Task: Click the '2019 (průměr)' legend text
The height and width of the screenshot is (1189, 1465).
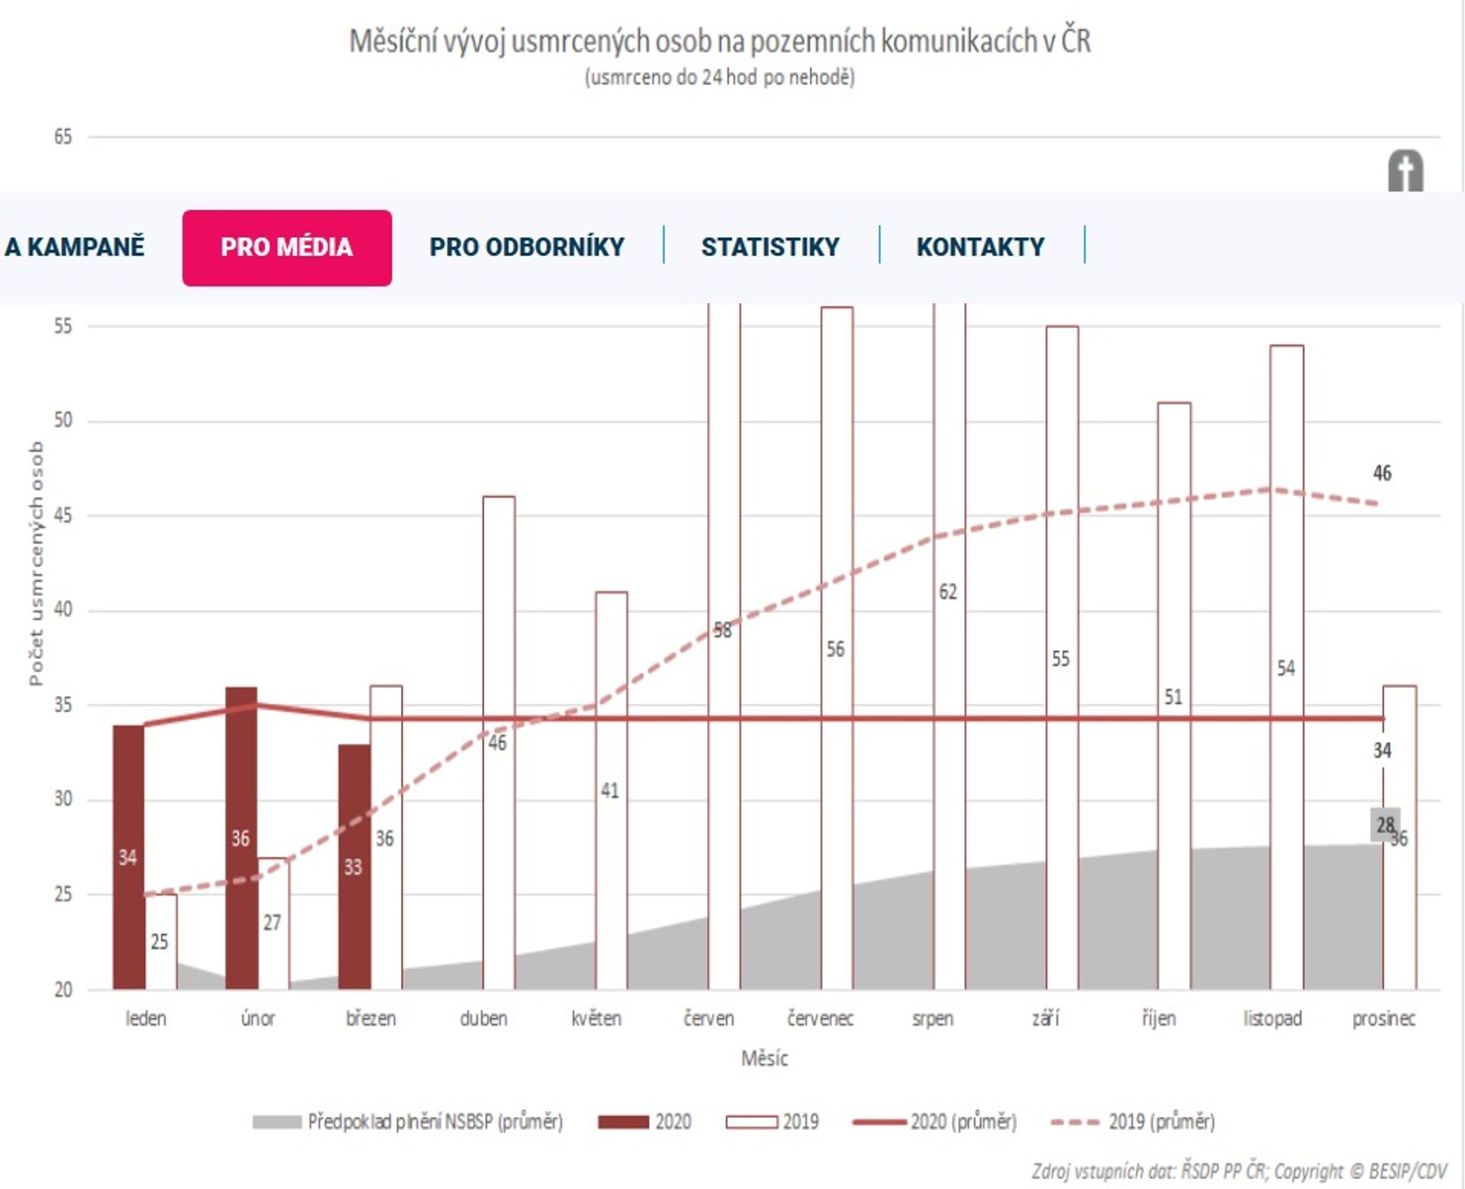Action: click(1161, 1122)
